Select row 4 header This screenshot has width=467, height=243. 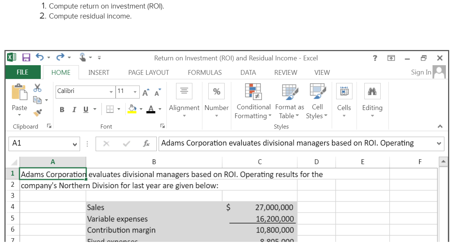[13, 207]
